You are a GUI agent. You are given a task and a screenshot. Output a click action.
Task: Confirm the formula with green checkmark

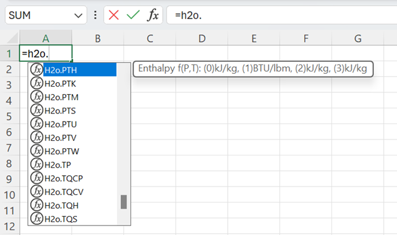coord(133,15)
